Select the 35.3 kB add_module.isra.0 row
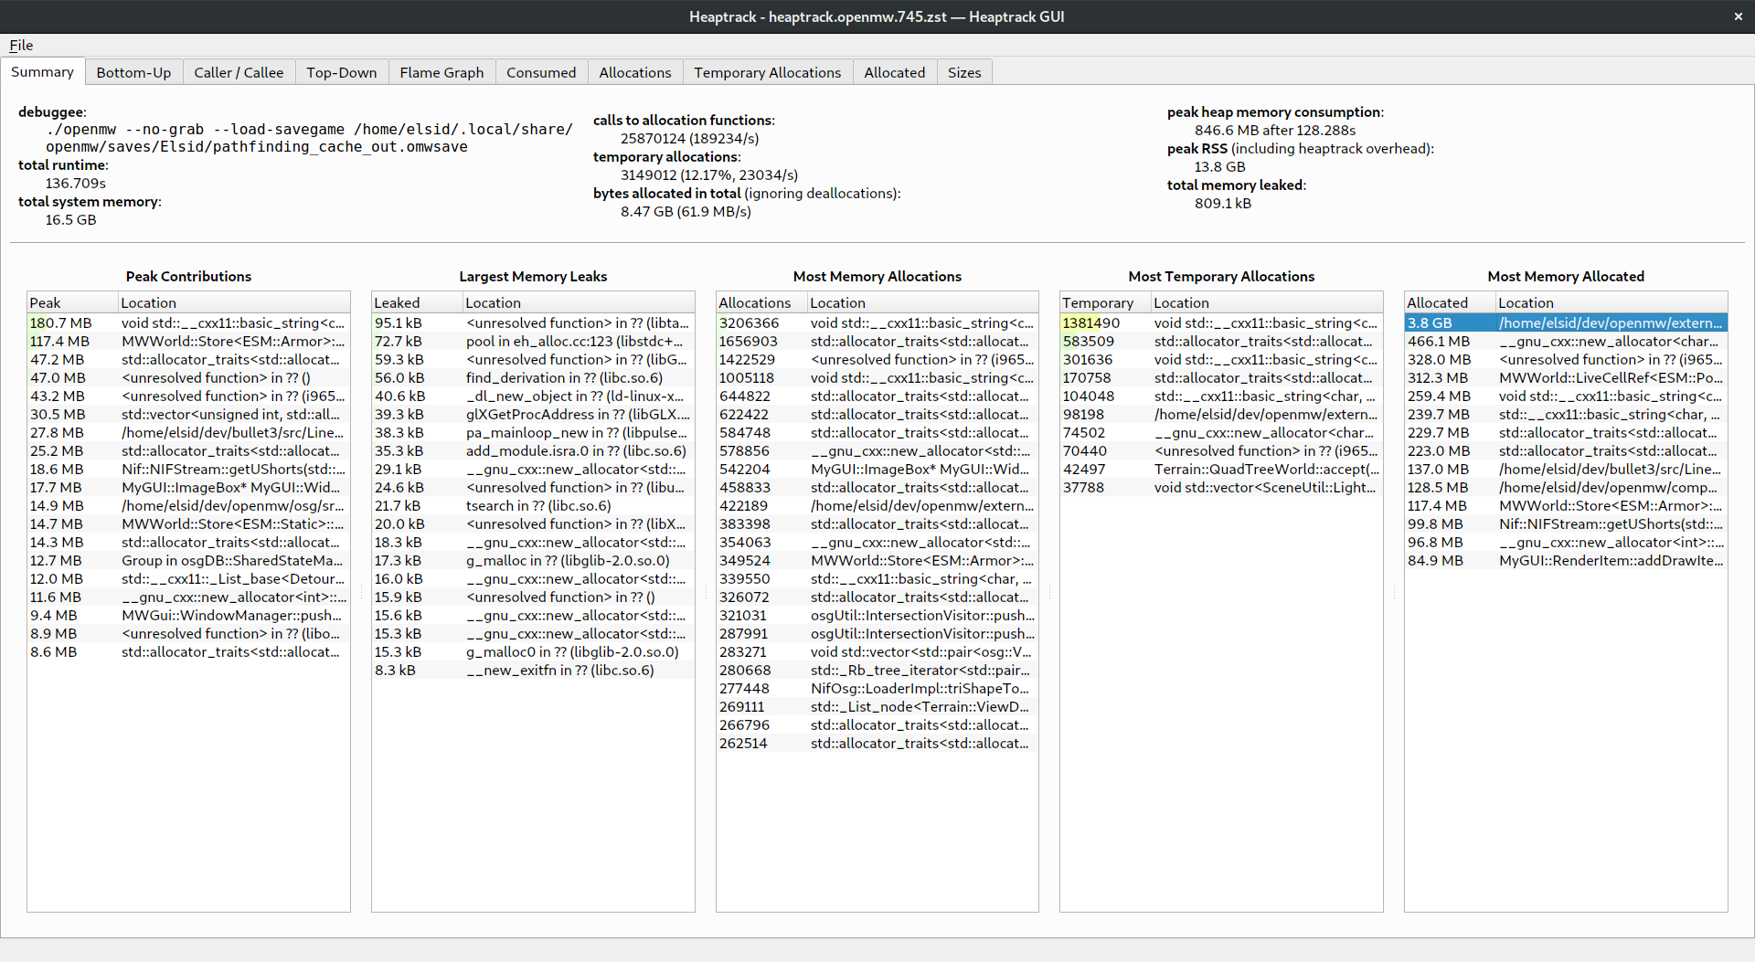The width and height of the screenshot is (1755, 962). 533,450
